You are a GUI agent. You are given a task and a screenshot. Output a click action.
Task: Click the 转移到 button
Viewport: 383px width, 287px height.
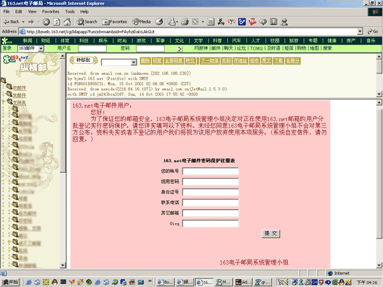pos(84,61)
